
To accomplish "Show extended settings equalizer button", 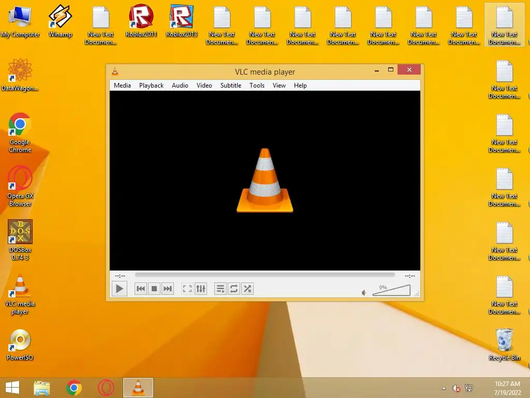I will click(201, 289).
